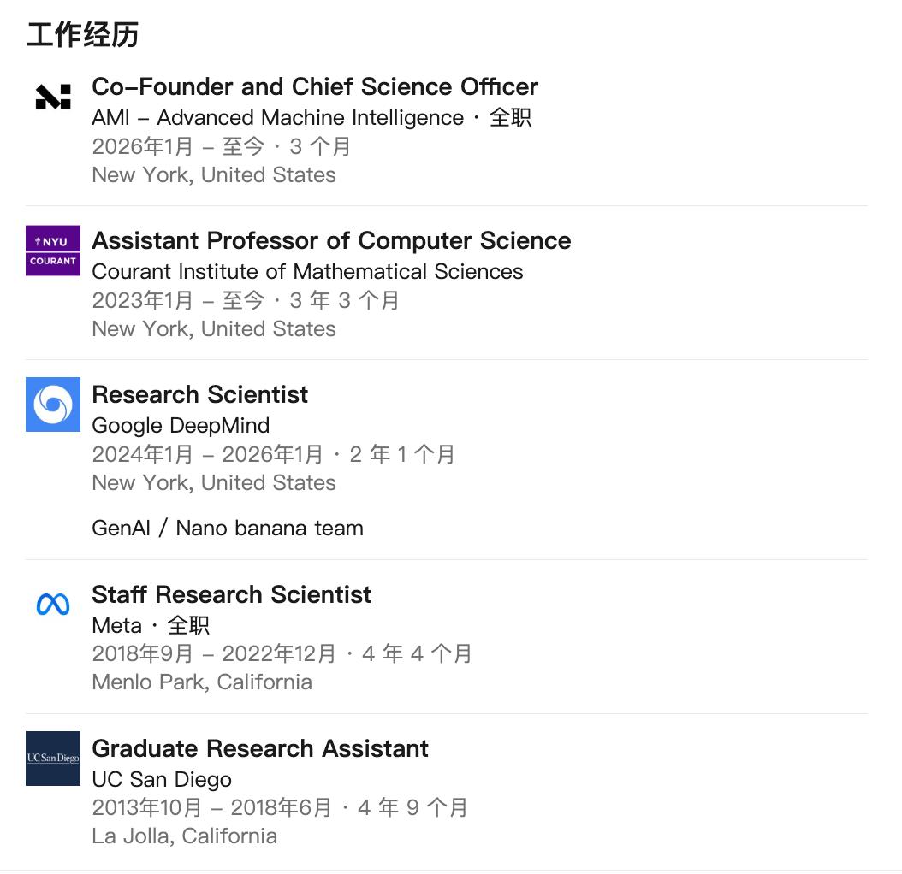Click the GenAI / Nano banana team description

point(228,528)
